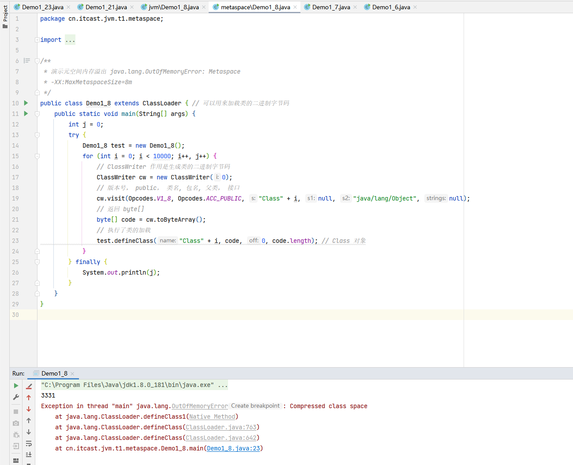573x465 pixels.
Task: Close the Demo1_8 run tab
Action: coord(72,374)
